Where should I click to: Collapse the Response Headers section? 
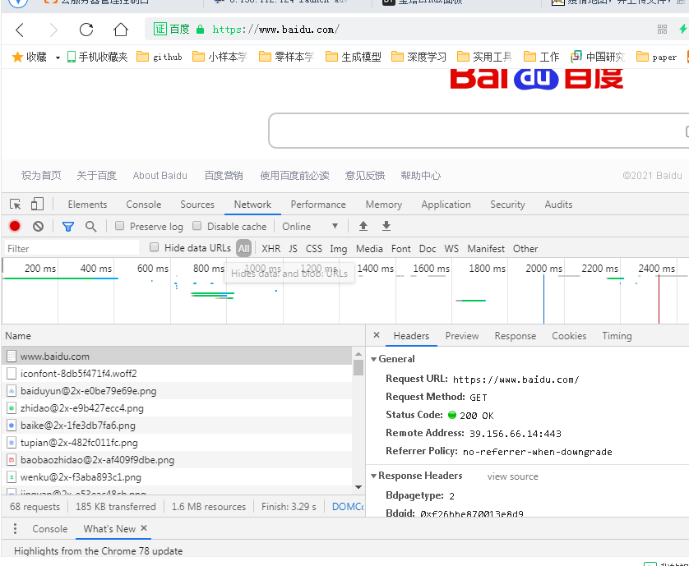coord(373,476)
